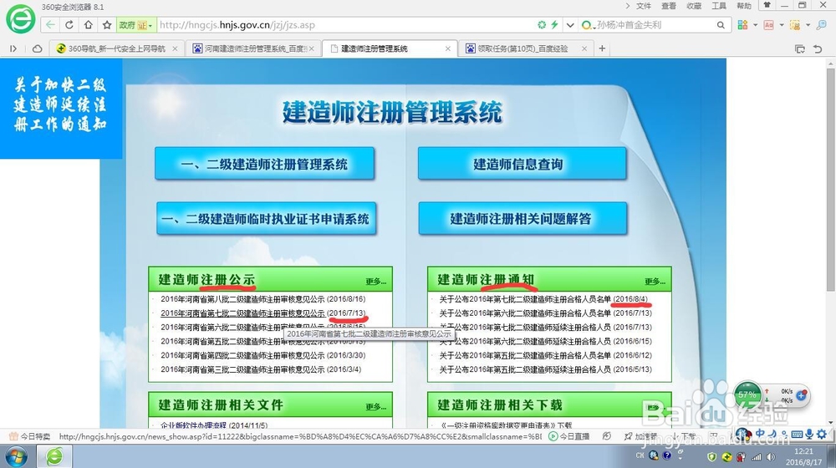Screen dimensions: 836x468
Task: Open 第七批二级建造师注册合格人员名单 (2016/8/4) link
Action: (543, 299)
